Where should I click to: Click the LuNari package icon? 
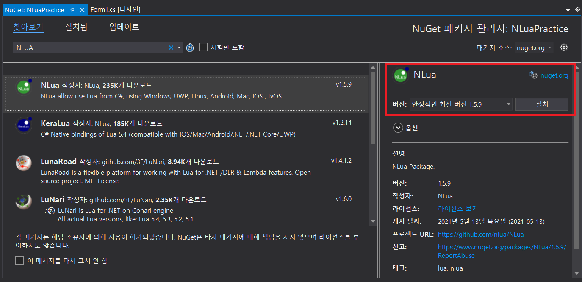[x=23, y=201]
